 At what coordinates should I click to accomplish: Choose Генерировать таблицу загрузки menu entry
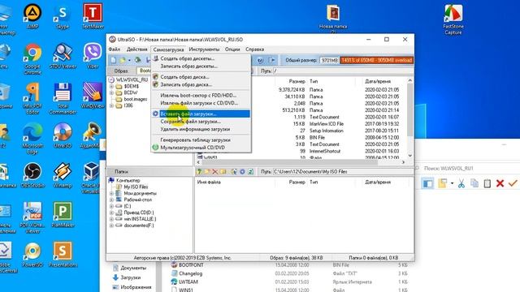(201, 140)
